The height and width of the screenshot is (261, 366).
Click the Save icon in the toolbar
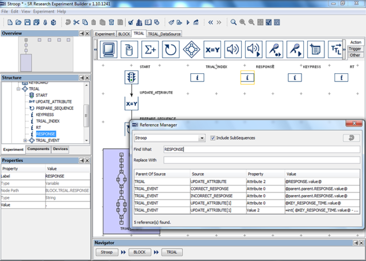28,22
